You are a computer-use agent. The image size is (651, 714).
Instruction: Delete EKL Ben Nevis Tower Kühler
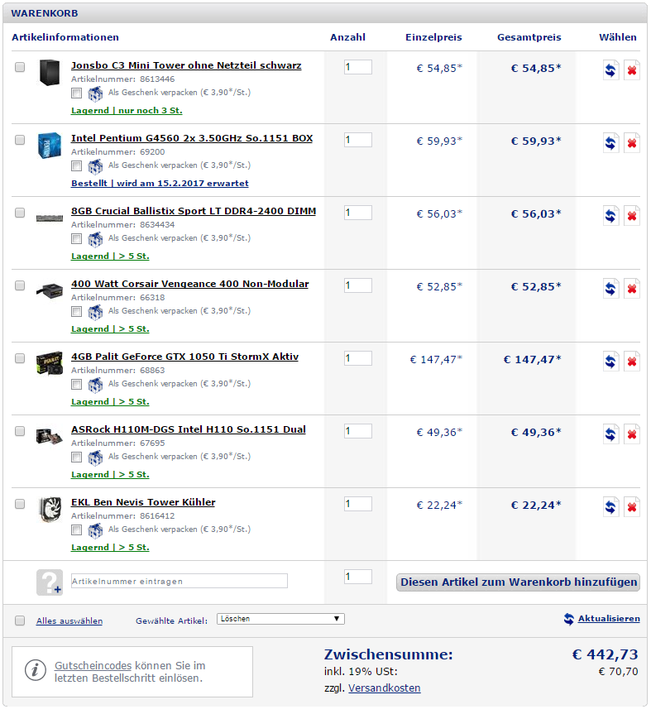(x=632, y=507)
